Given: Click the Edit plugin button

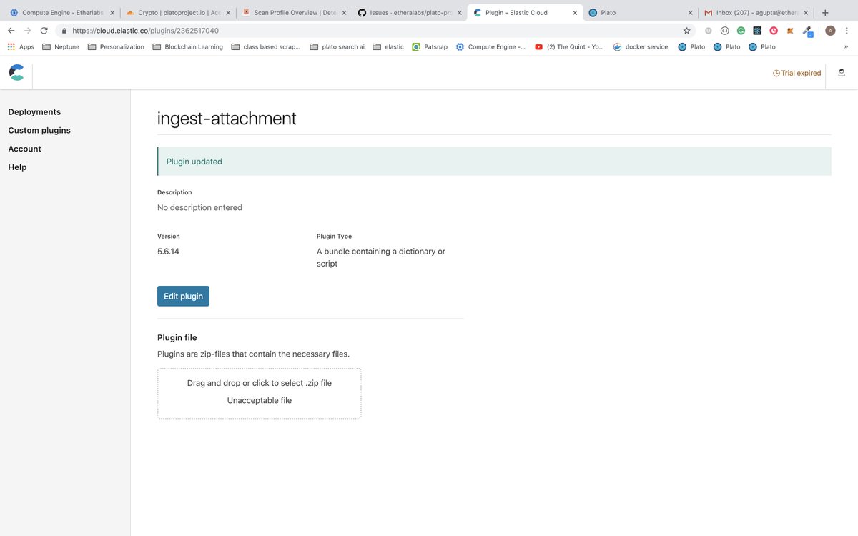Looking at the screenshot, I should pos(183,296).
